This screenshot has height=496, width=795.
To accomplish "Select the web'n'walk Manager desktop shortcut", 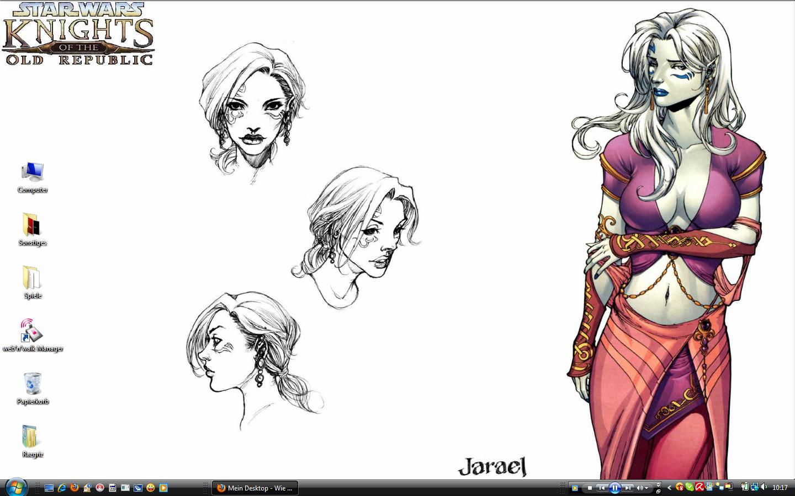I will 33,335.
